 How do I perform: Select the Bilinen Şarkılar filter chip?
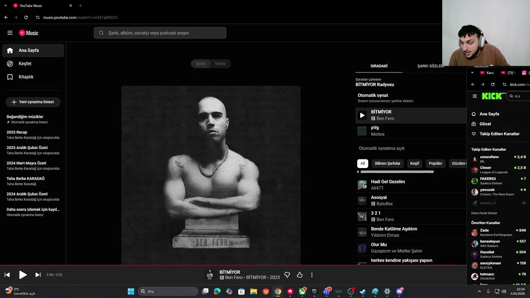[x=388, y=163]
